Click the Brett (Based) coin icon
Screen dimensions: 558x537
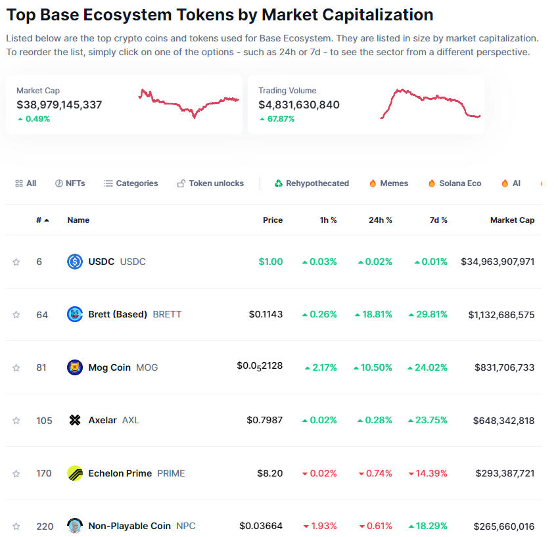[75, 314]
